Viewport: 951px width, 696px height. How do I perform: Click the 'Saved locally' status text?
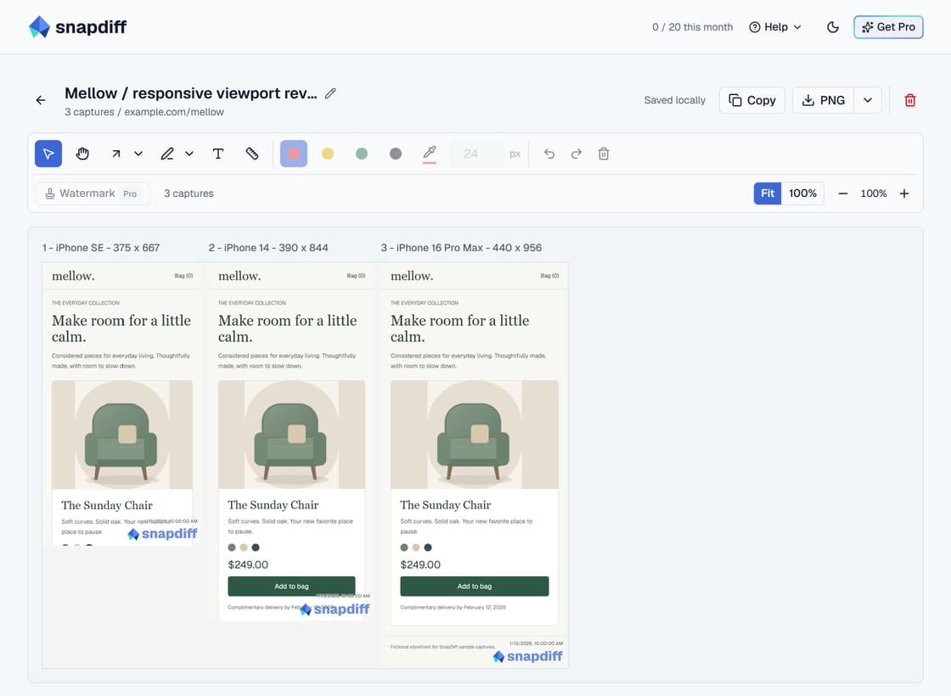pos(674,100)
